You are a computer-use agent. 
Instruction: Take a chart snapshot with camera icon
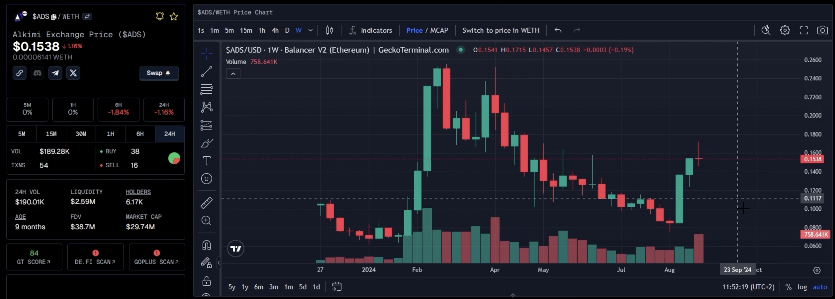pyautogui.click(x=822, y=30)
